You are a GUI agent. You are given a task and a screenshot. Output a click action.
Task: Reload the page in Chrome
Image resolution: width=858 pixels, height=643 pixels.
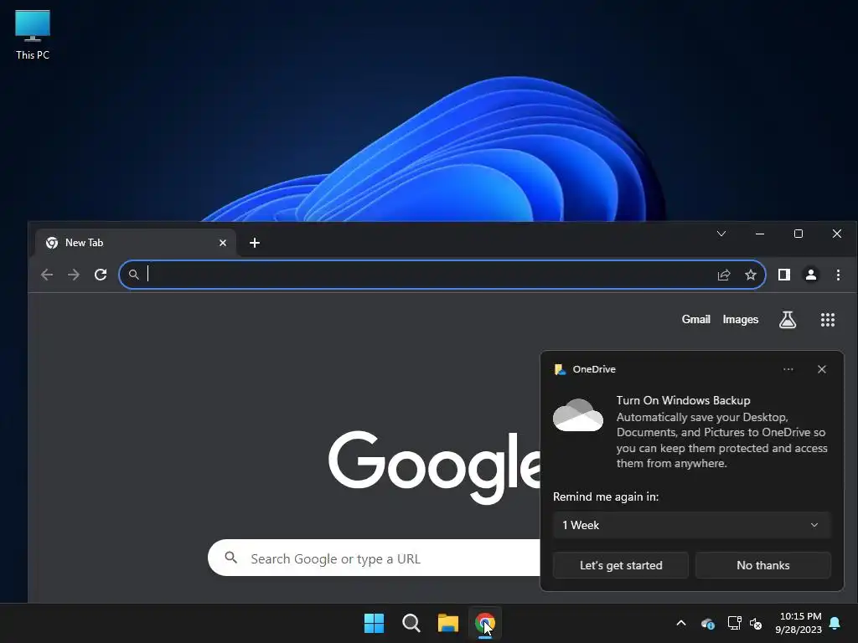101,275
